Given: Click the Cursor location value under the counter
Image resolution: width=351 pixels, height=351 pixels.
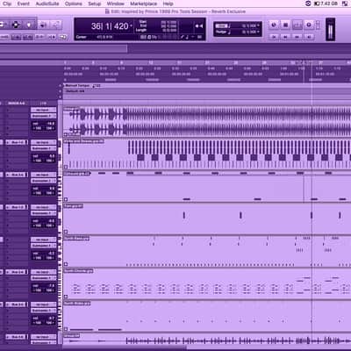Looking at the screenshot, I should coord(104,37).
